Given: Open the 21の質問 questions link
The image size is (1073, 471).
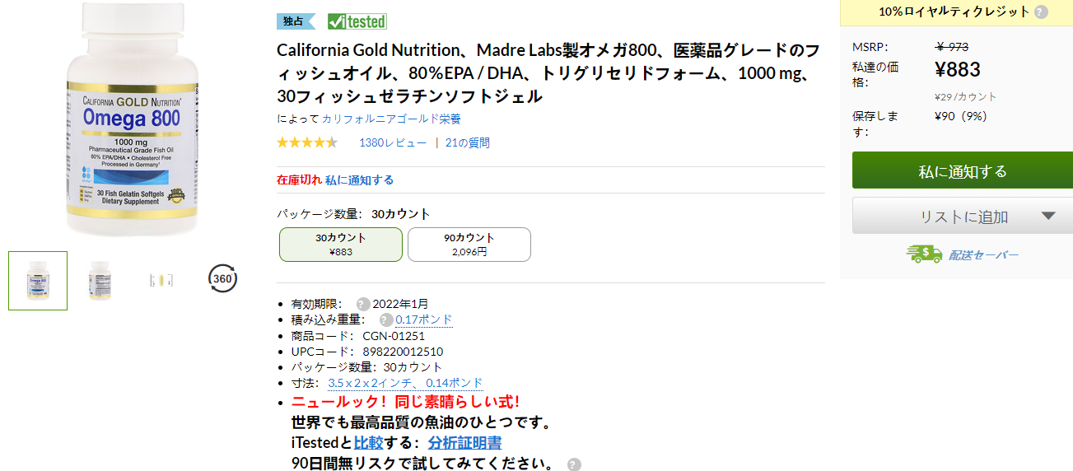Looking at the screenshot, I should [x=467, y=142].
